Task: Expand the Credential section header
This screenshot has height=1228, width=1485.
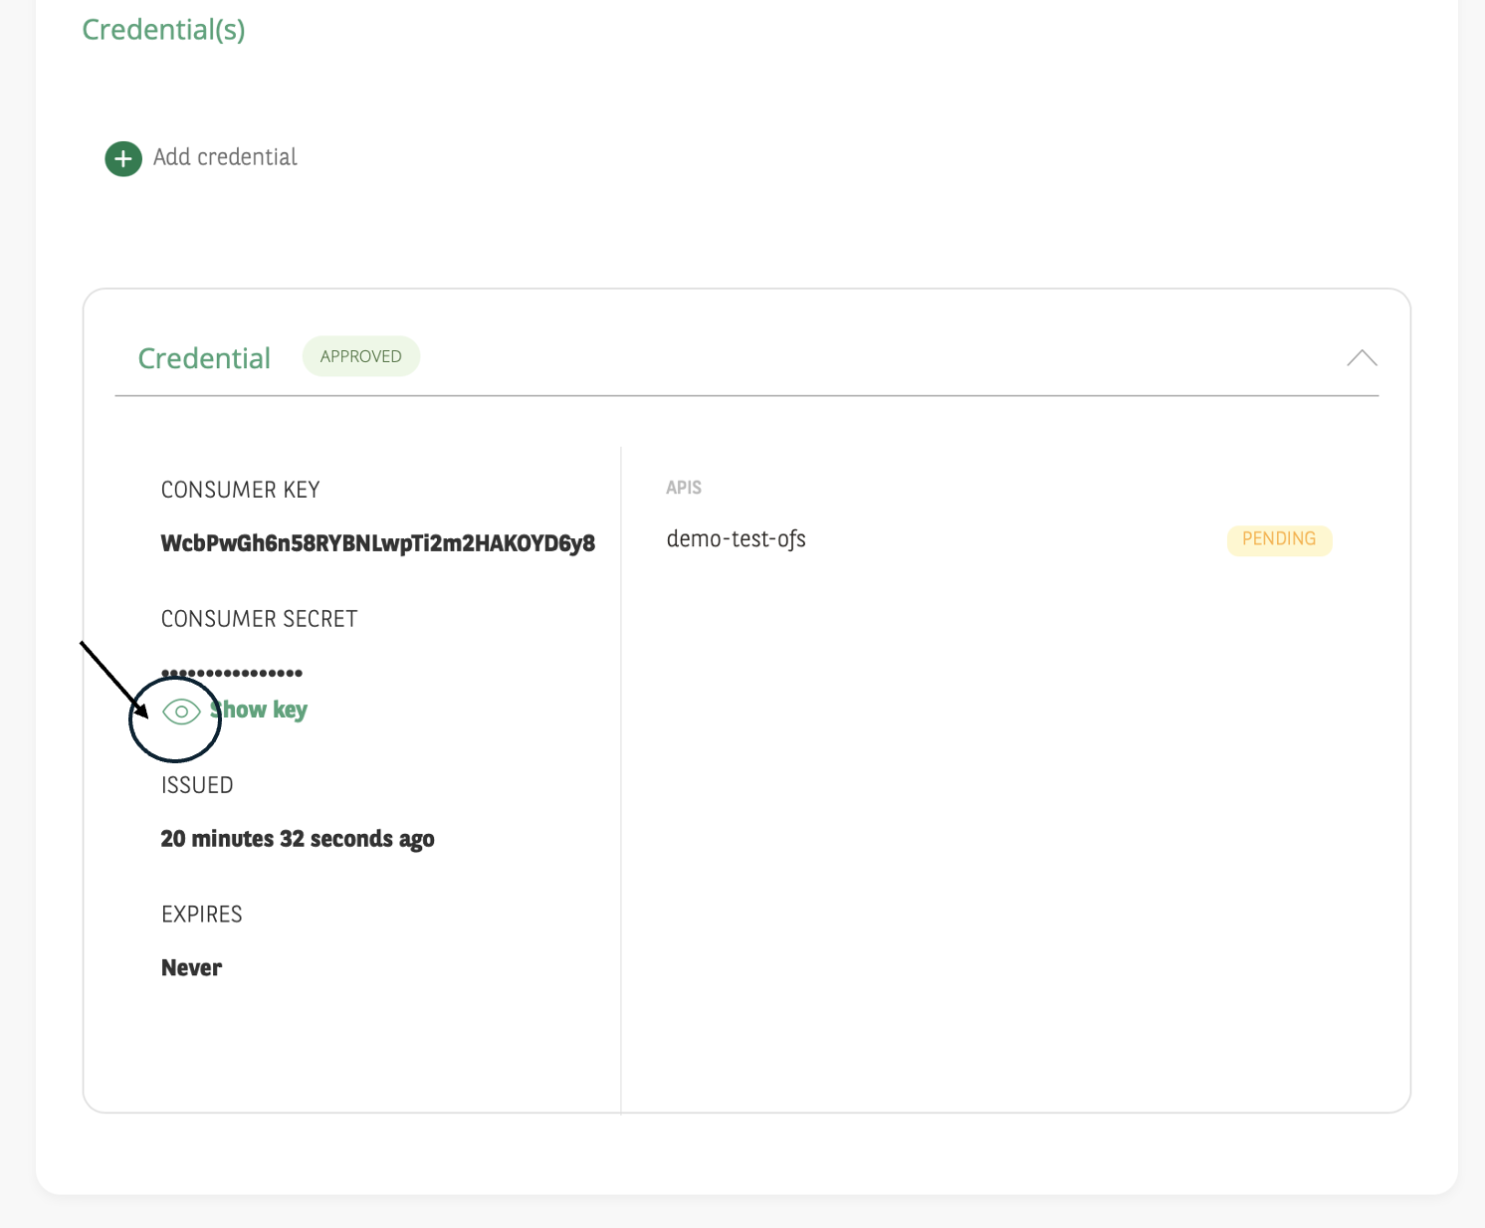Action: [204, 357]
